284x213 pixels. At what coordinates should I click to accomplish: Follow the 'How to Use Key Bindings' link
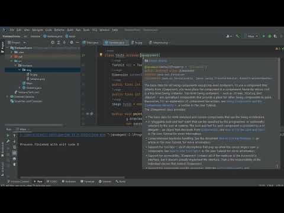pos(235,138)
